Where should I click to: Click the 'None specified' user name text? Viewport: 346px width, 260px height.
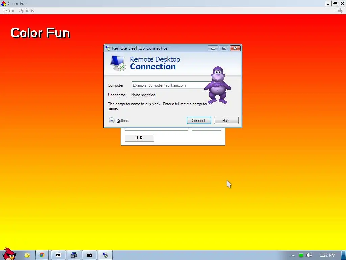143,95
